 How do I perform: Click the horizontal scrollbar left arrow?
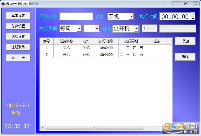click(42, 128)
